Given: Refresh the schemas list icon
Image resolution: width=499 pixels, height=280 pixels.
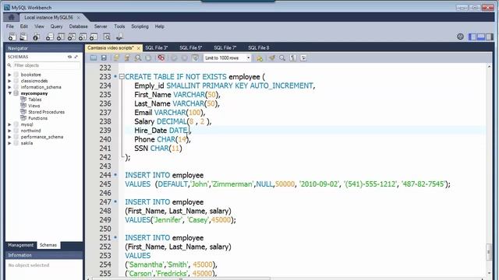Looking at the screenshot, I should click(69, 57).
